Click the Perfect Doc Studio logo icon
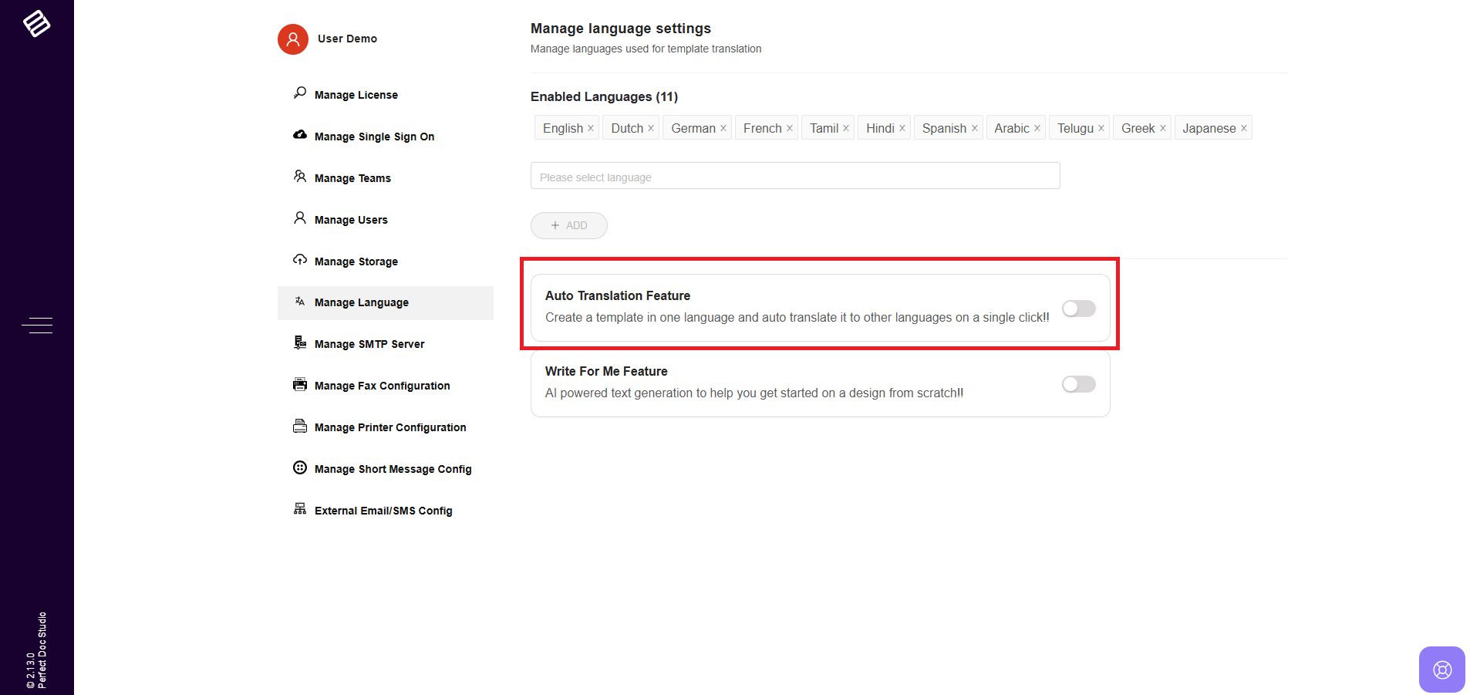The image size is (1480, 695). [36, 23]
